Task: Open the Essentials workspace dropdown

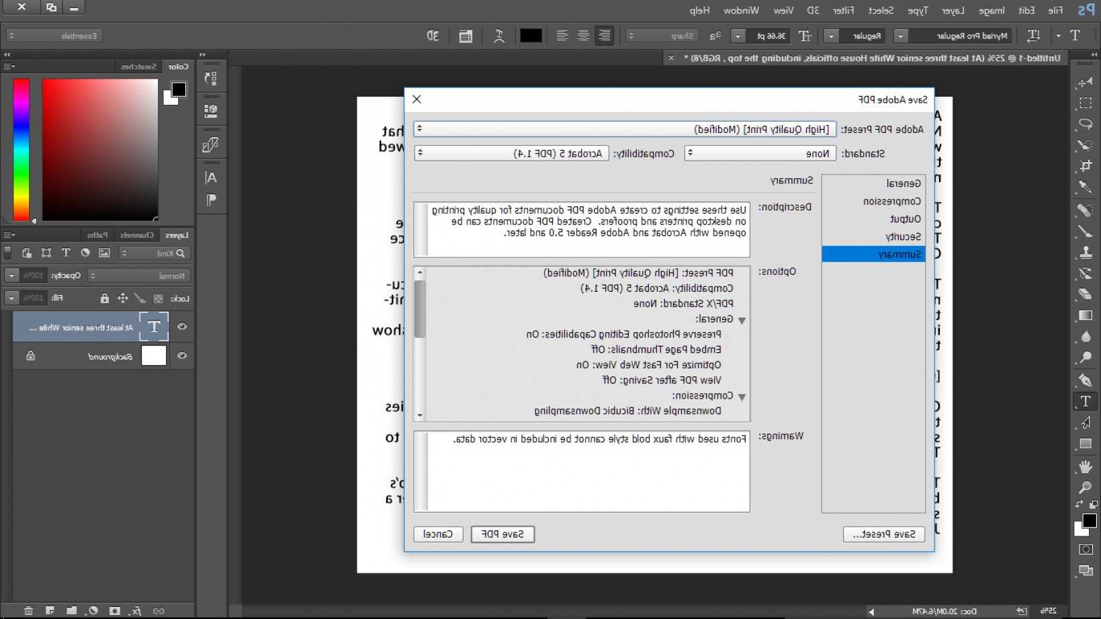Action: point(54,36)
